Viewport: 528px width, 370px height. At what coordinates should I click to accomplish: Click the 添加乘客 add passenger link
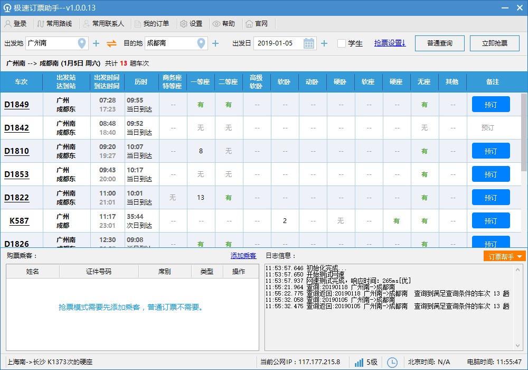243,256
